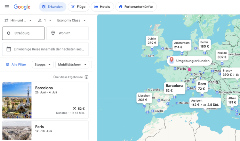The width and height of the screenshot is (240, 141).
Task: Select the Lissabon 208 € map price tag
Action: point(144,98)
